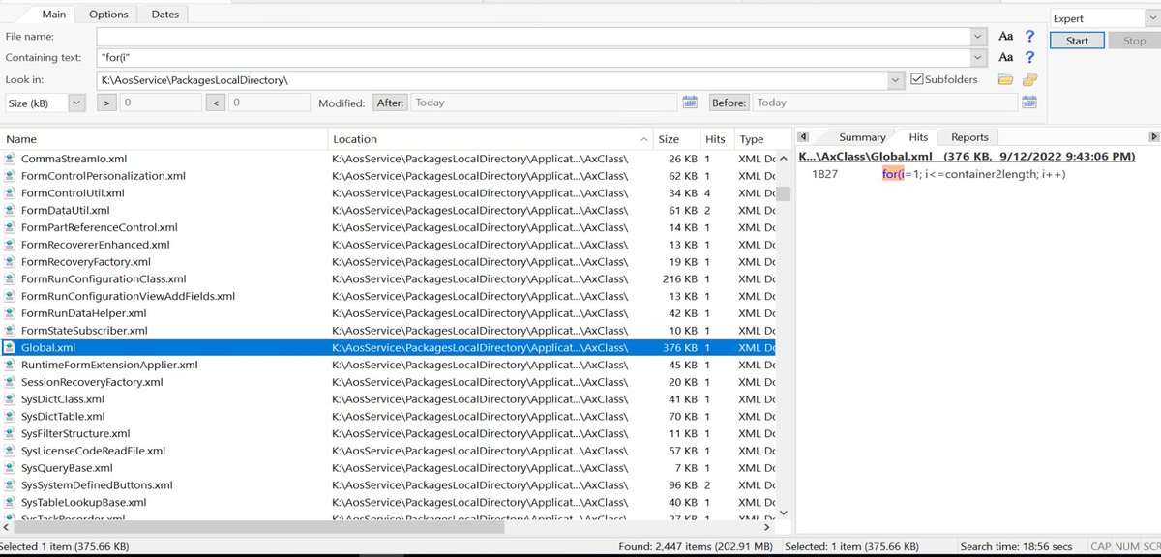The height and width of the screenshot is (557, 1161).
Task: Sort results by Name column header
Action: tap(164, 139)
